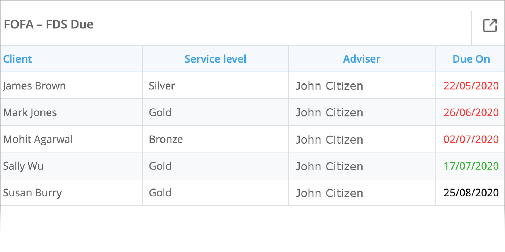505x252 pixels.
Task: Click Silver service level for James Brown
Action: tap(162, 86)
